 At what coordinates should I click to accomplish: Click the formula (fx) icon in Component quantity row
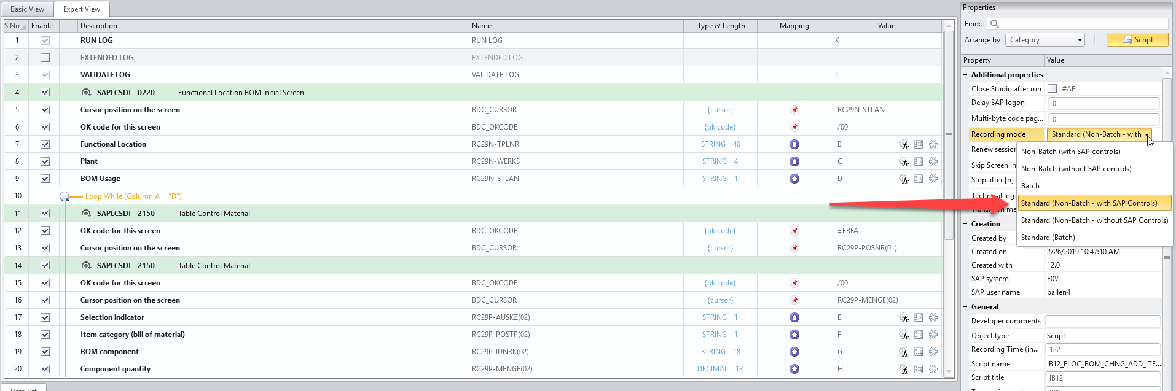pos(904,369)
